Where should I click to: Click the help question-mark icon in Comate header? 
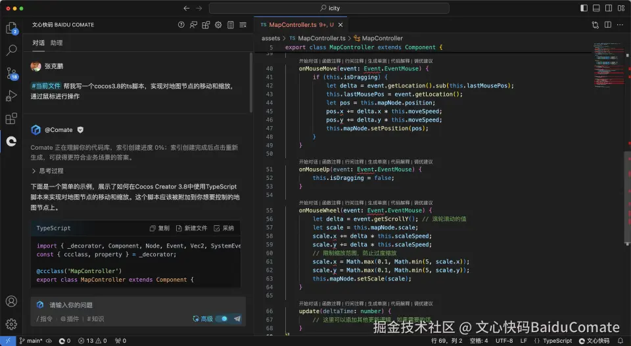[181, 25]
